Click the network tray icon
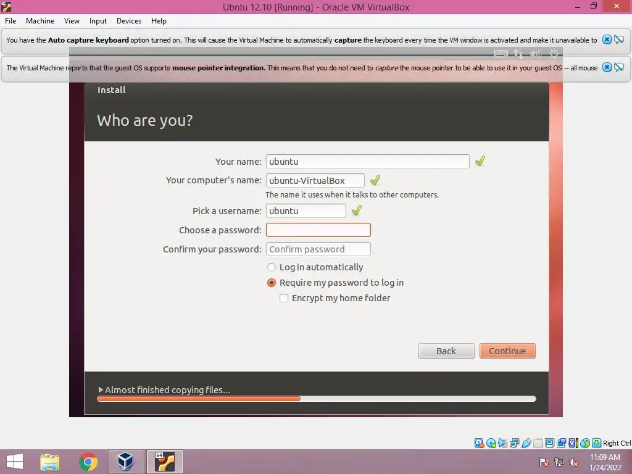632x474 pixels. tap(559, 462)
